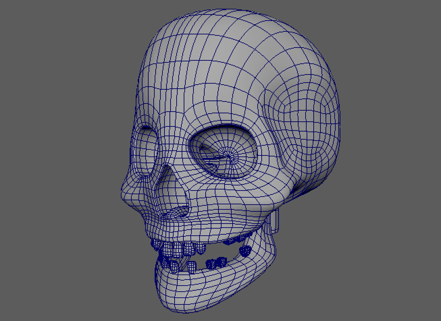Select the isolated back molar tooth on jaw

[245, 251]
